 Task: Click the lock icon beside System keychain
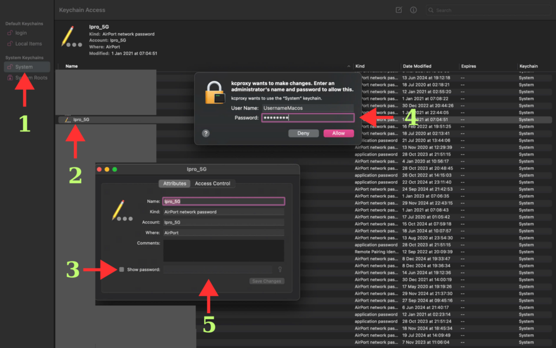point(10,67)
